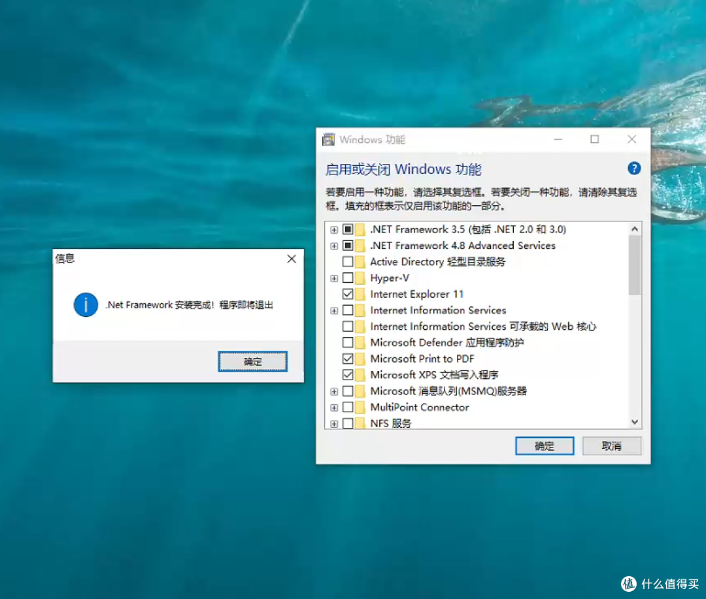706x599 pixels.
Task: Enable Internet Information Services checkbox
Action: [348, 310]
